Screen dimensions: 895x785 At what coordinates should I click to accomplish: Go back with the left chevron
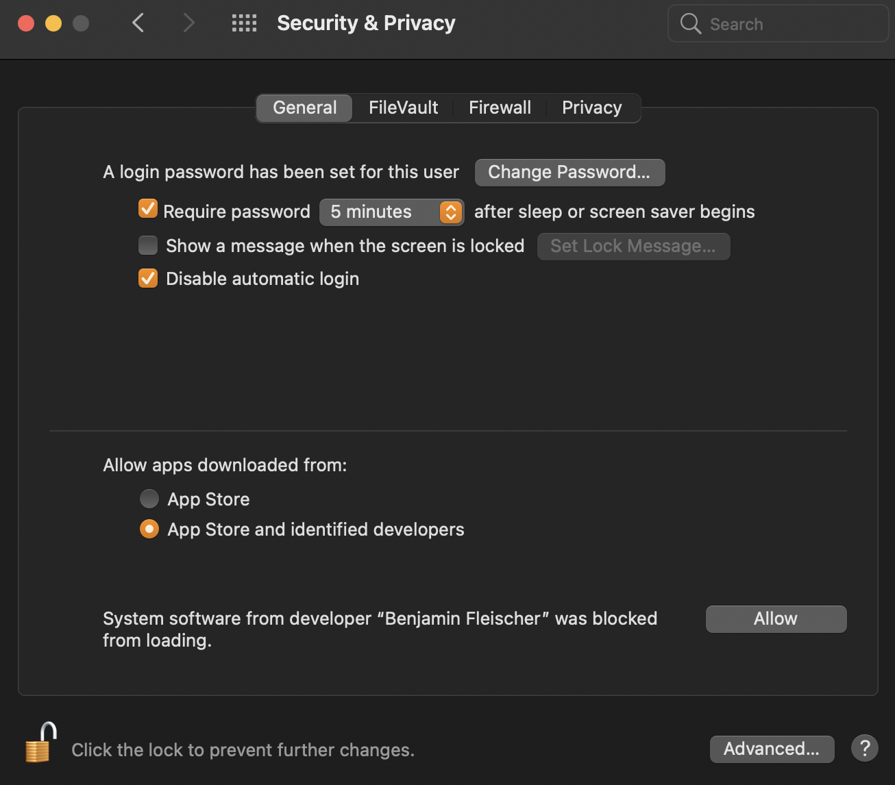point(138,23)
